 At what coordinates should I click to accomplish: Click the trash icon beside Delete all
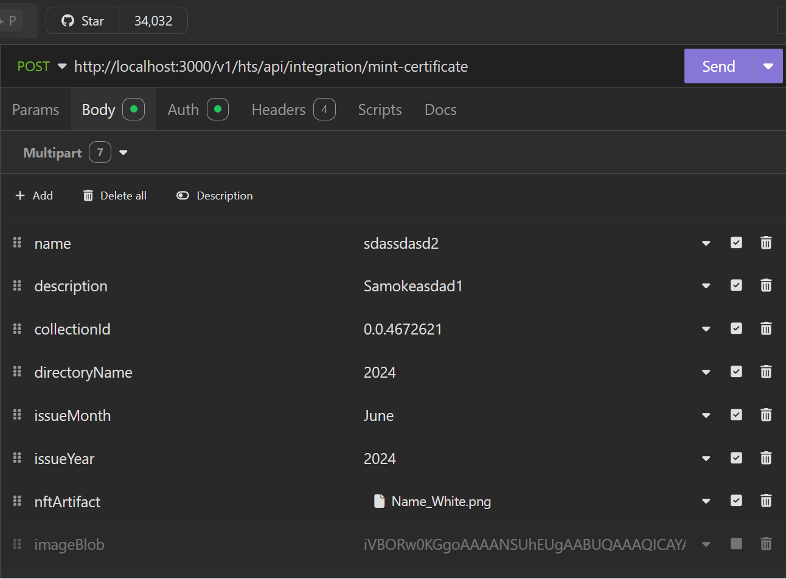(88, 195)
